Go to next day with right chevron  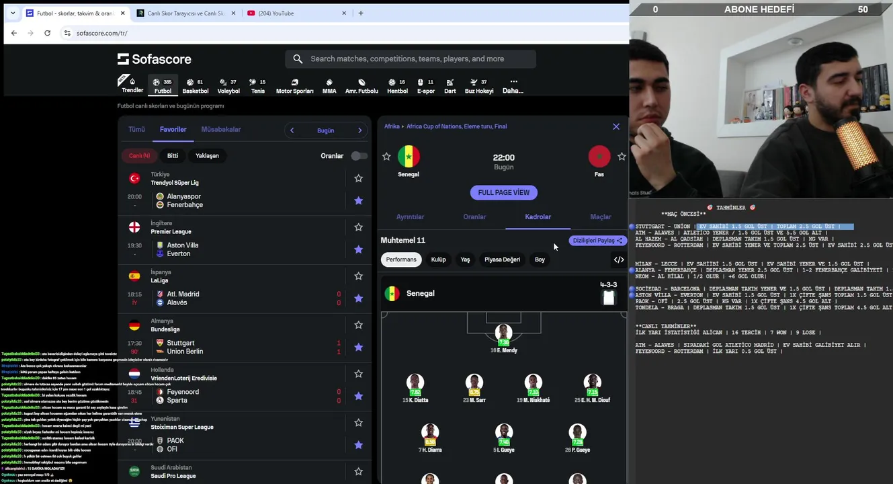coord(359,130)
